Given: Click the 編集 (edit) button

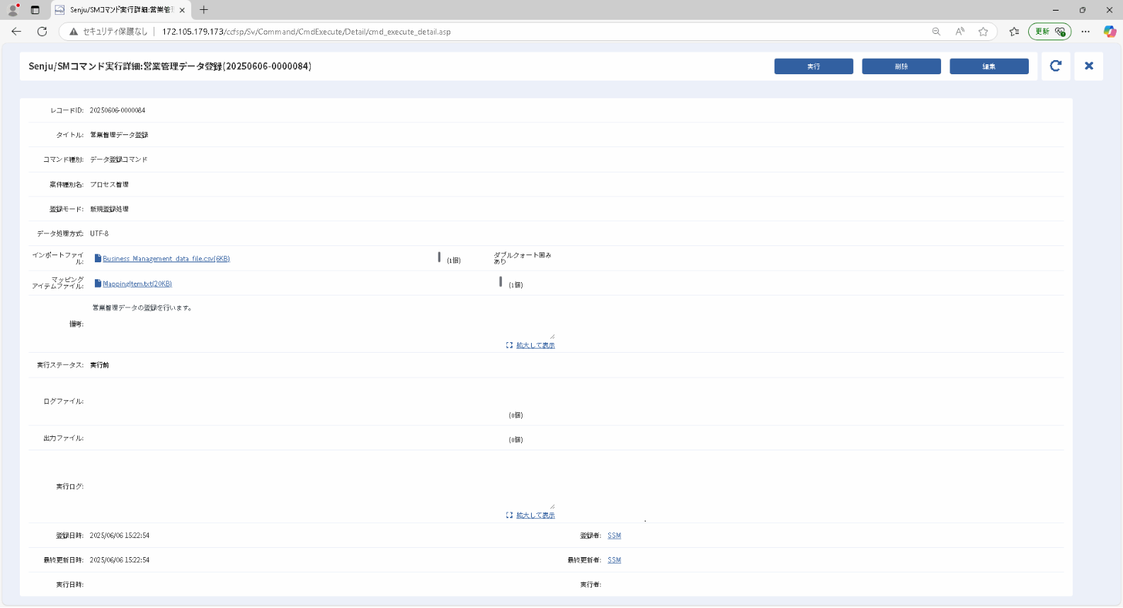Looking at the screenshot, I should click(x=989, y=66).
